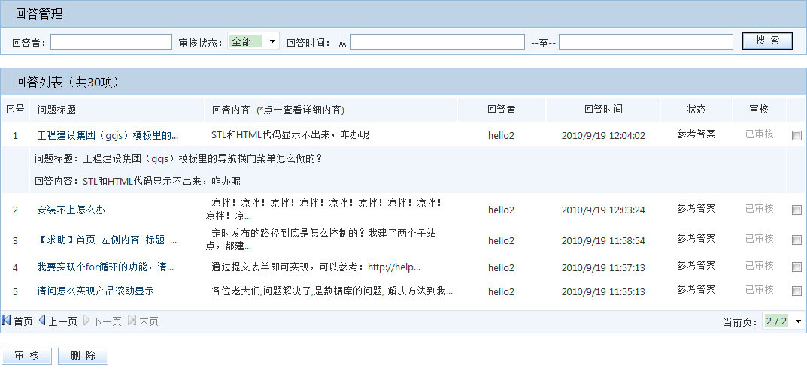
Task: Click the 上一页 previous page arrow
Action: [42, 321]
